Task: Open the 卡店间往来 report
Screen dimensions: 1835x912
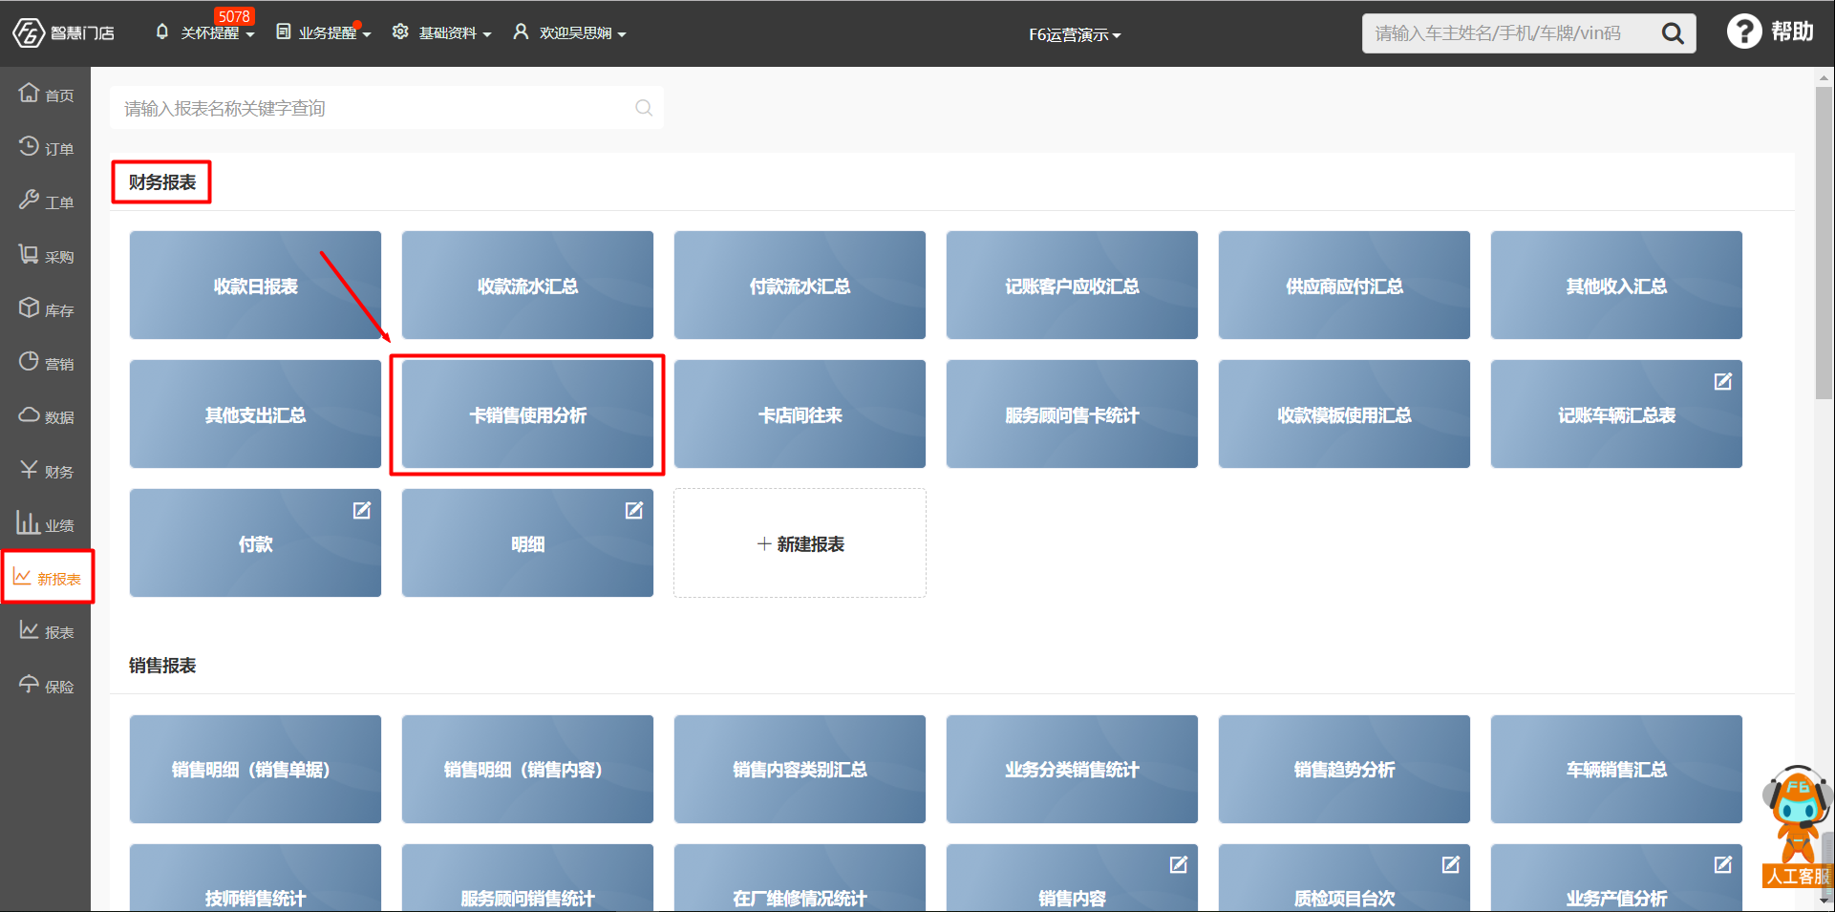Action: pos(800,414)
